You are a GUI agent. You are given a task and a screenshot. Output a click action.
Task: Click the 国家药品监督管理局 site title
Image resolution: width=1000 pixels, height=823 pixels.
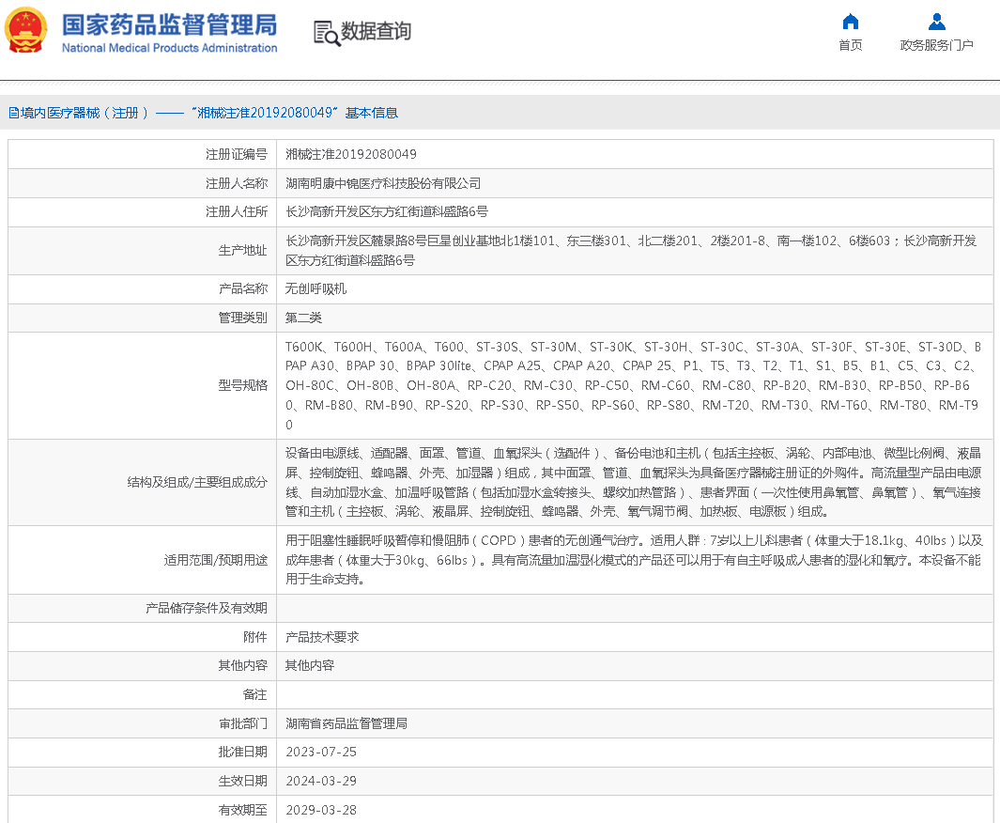[169, 24]
